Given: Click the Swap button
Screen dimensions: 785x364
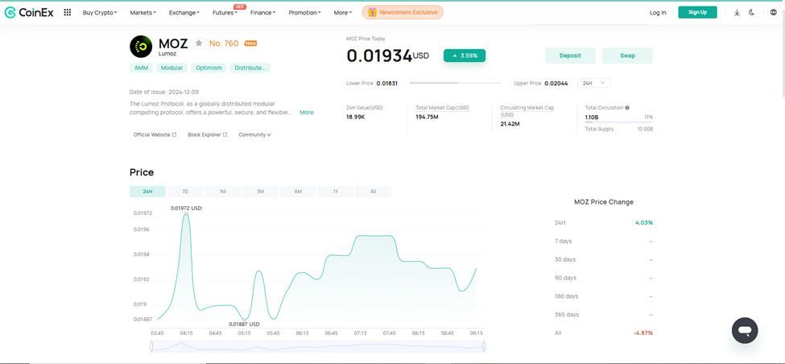Looking at the screenshot, I should [x=627, y=56].
